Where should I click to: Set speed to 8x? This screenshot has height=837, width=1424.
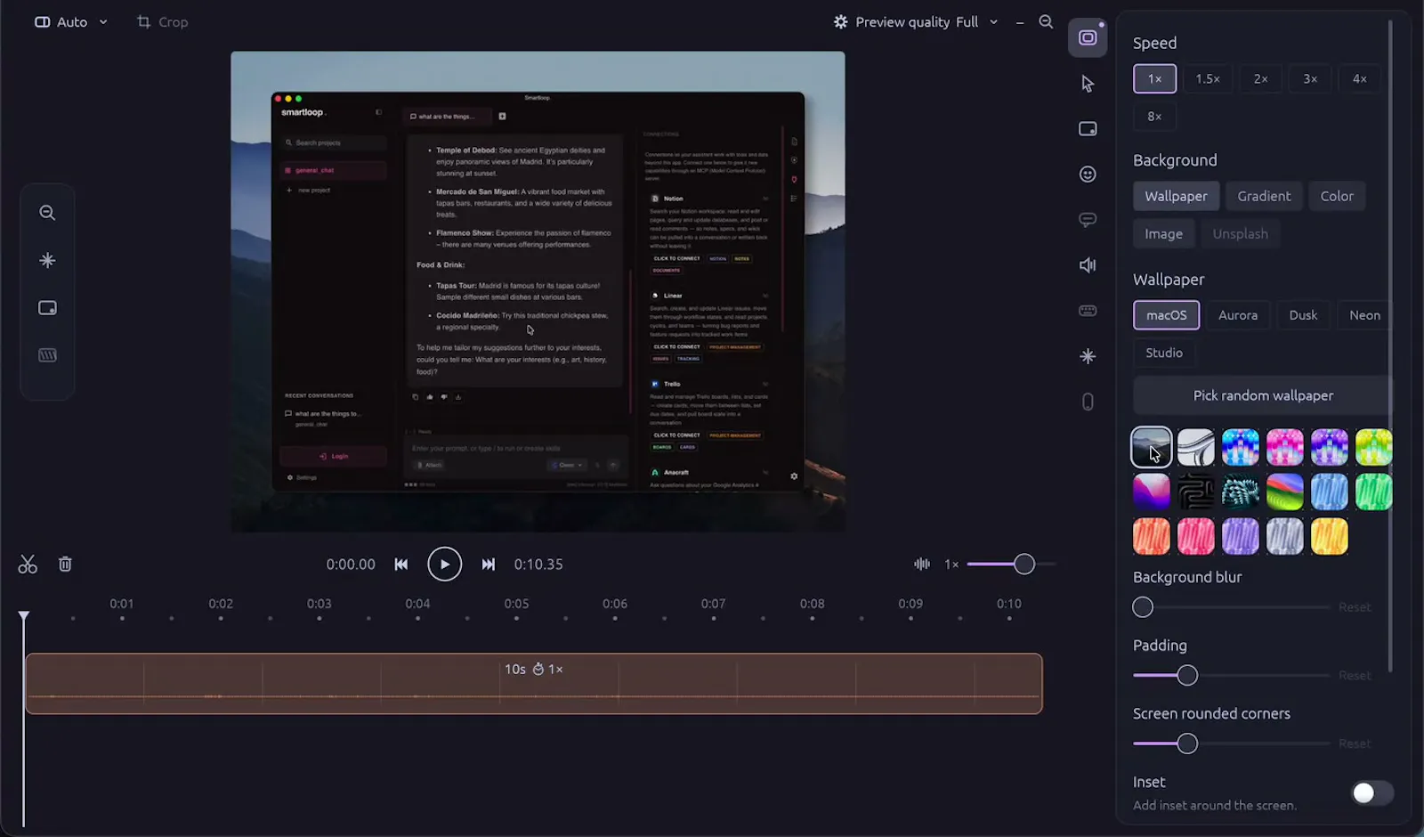(1154, 117)
